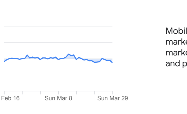Click the second "marke" text line

coord(176,53)
